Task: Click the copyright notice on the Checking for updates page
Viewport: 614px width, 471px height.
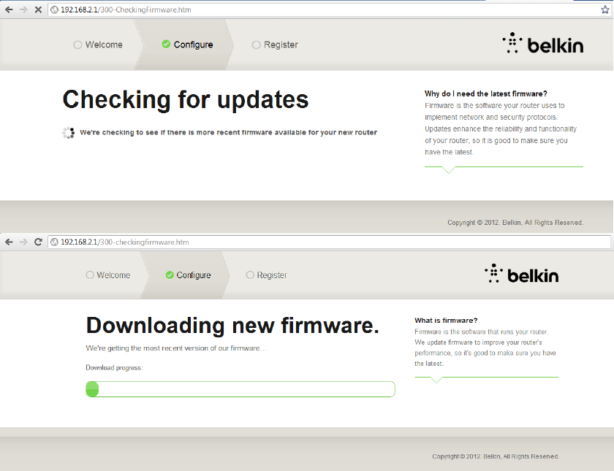Action: click(x=515, y=223)
